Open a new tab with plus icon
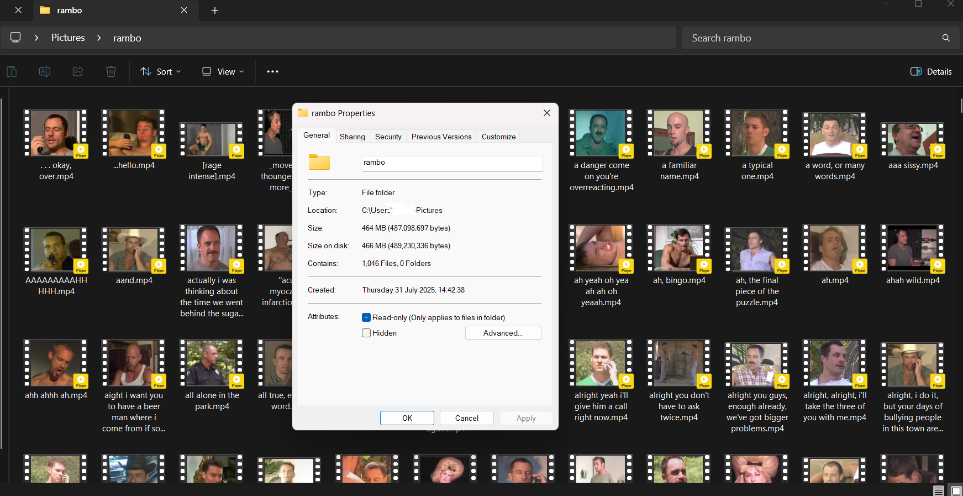The height and width of the screenshot is (496, 963). [x=215, y=11]
